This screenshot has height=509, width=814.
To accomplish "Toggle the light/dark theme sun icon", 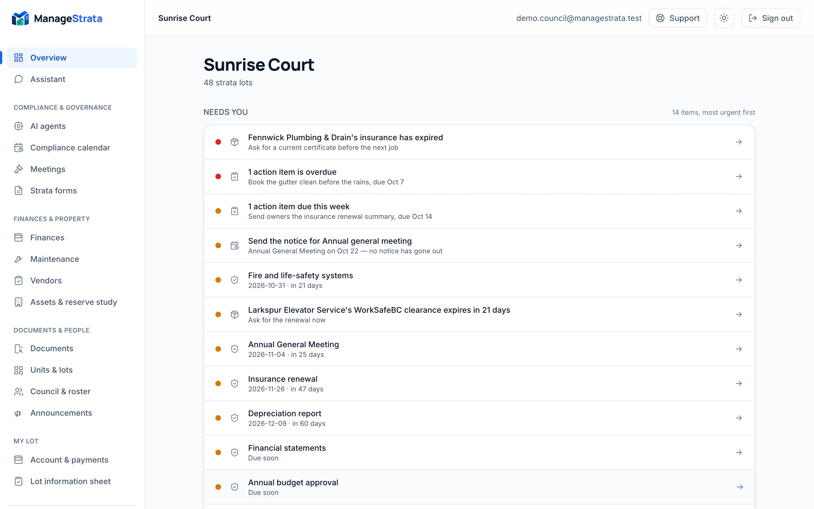I will tap(724, 18).
